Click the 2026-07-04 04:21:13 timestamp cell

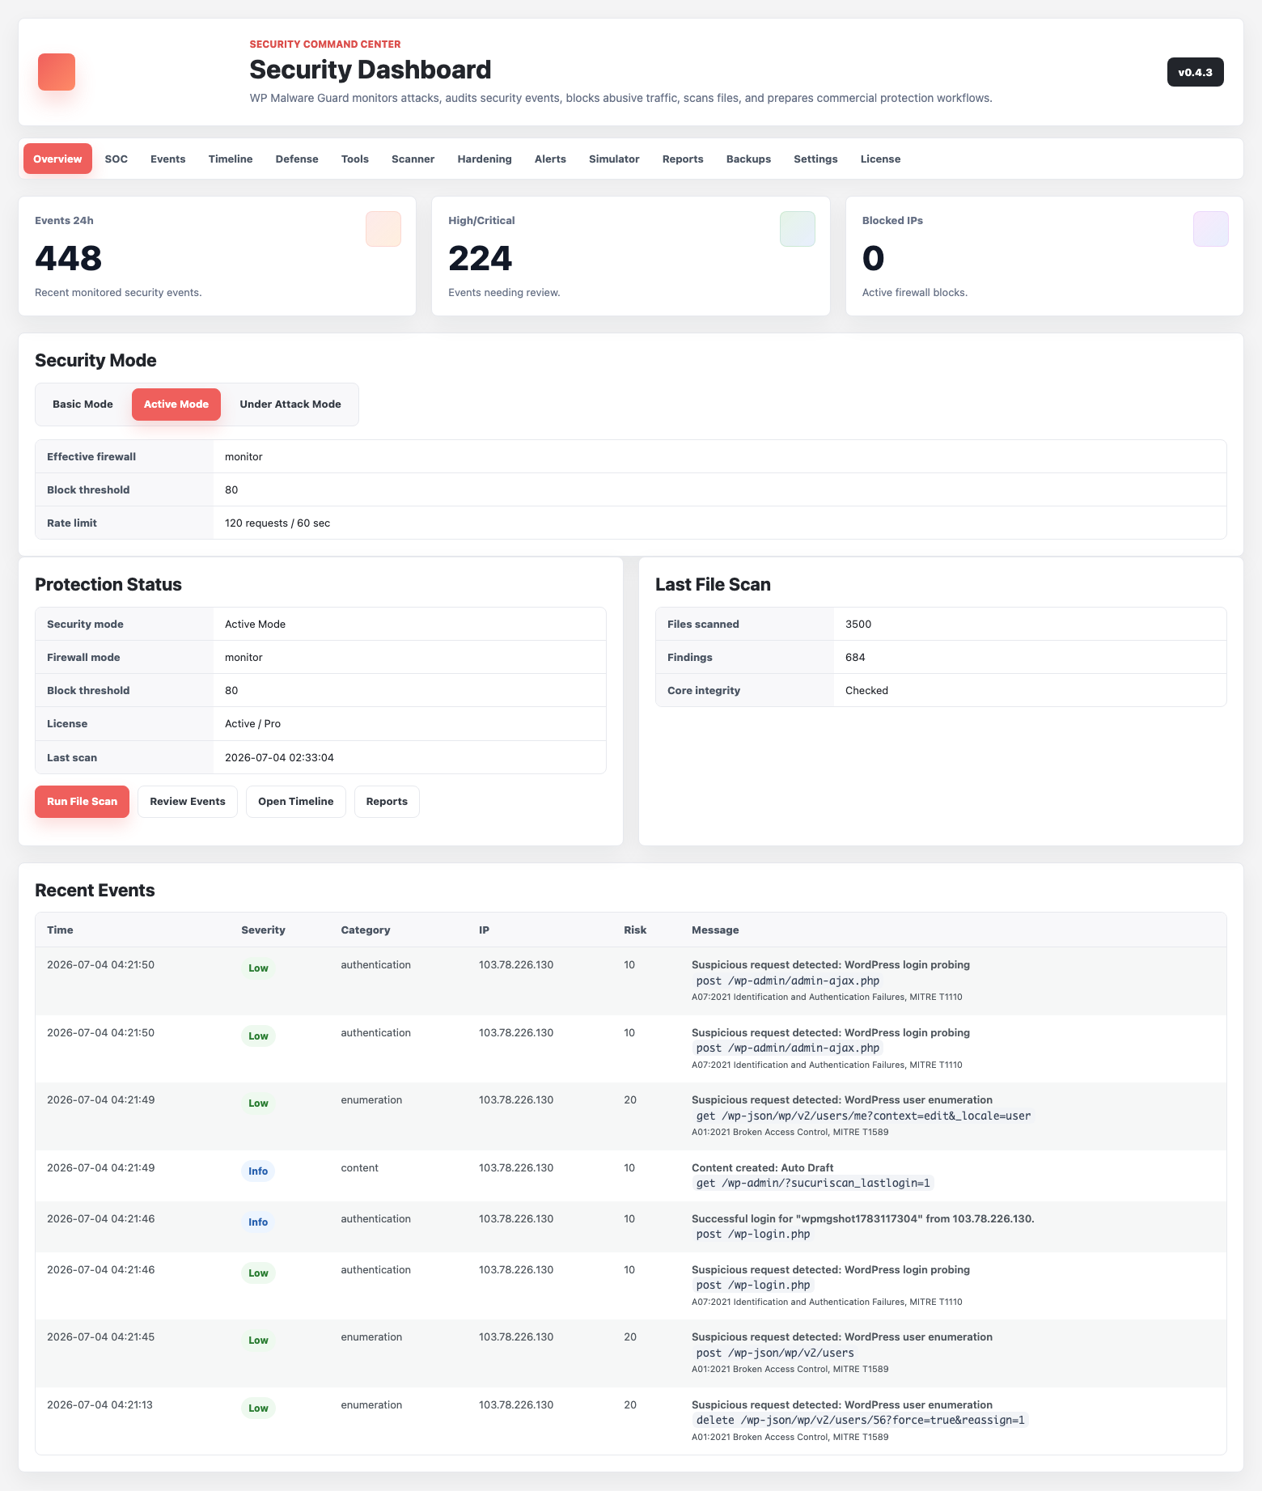[100, 1405]
